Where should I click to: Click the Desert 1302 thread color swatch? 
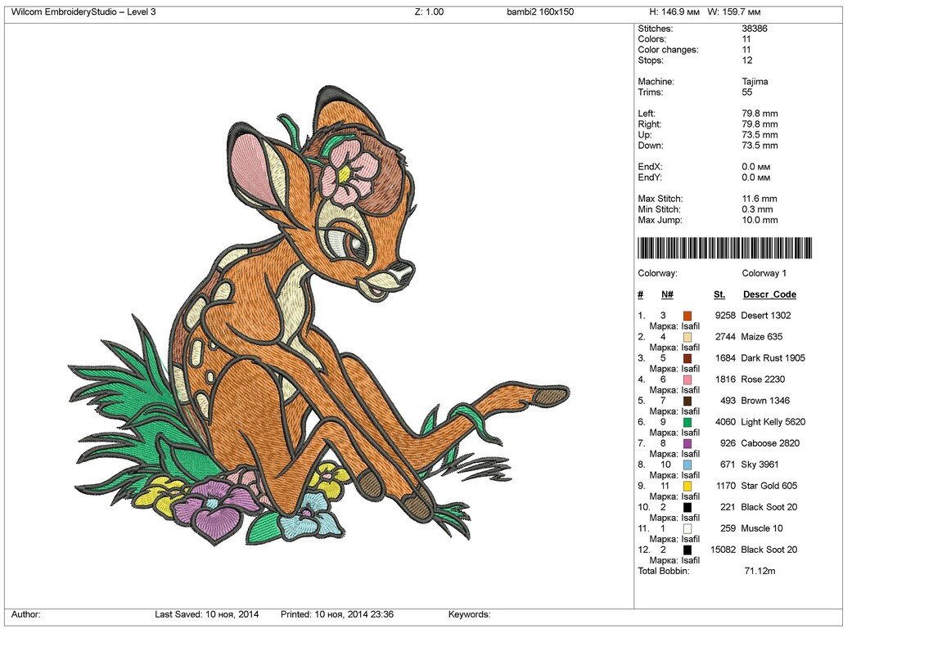687,315
